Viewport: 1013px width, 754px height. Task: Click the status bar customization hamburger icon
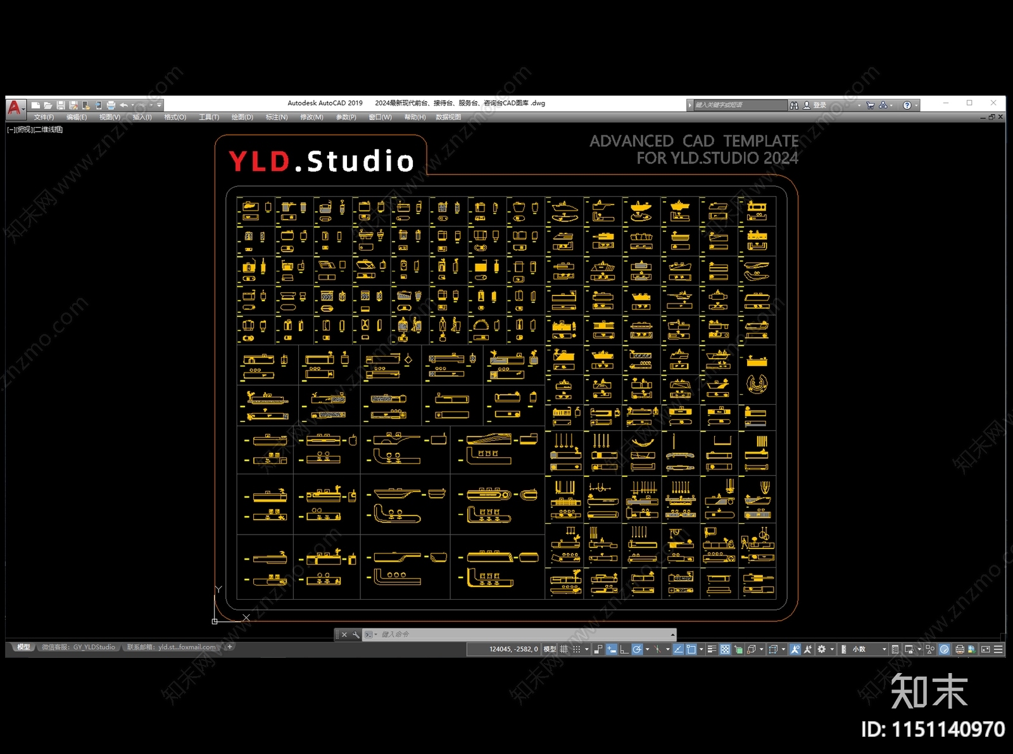(x=998, y=649)
